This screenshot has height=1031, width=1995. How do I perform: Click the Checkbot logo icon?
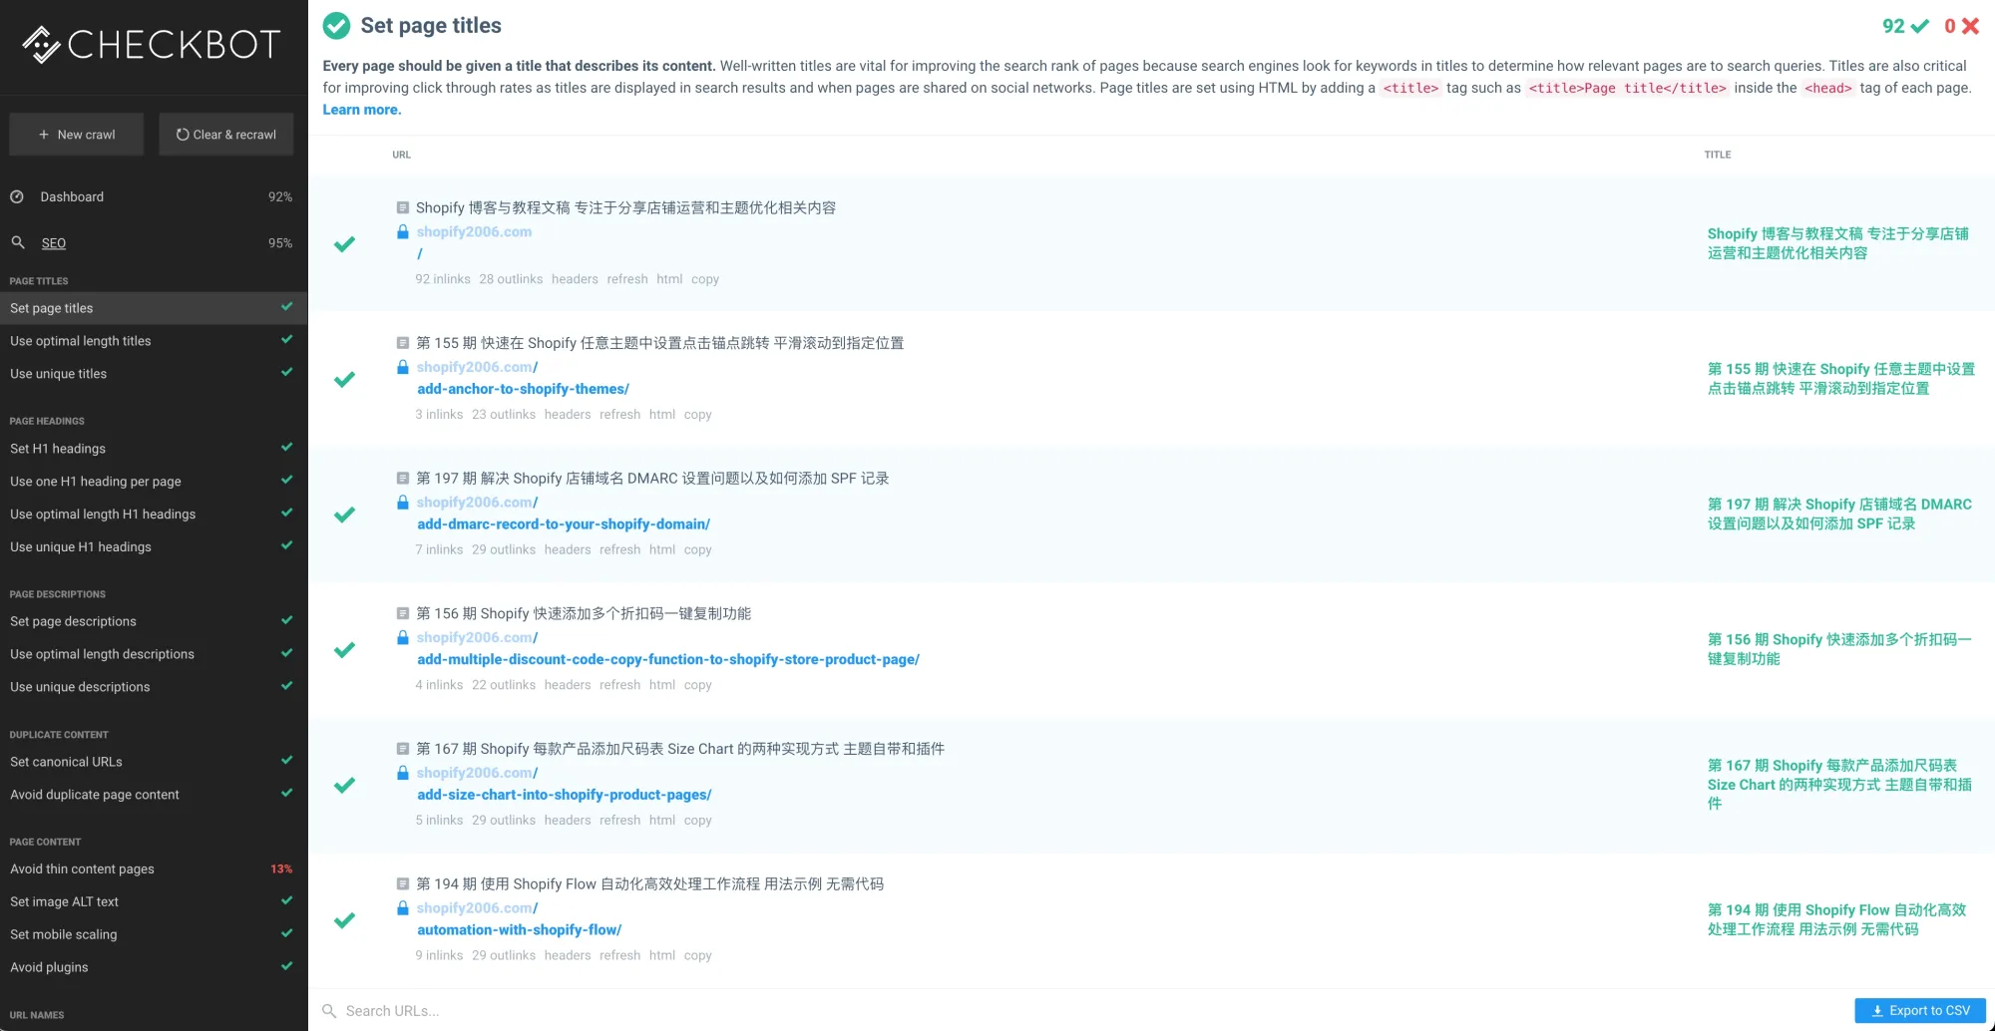pos(40,45)
